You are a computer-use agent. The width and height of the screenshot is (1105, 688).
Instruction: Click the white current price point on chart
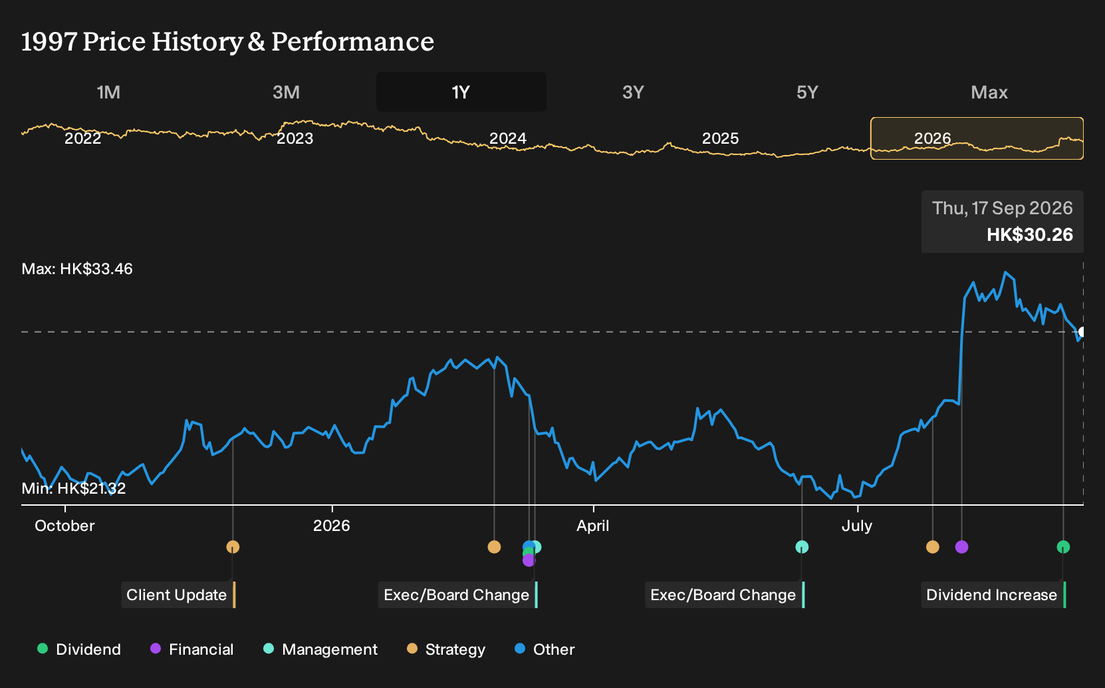coord(1082,332)
